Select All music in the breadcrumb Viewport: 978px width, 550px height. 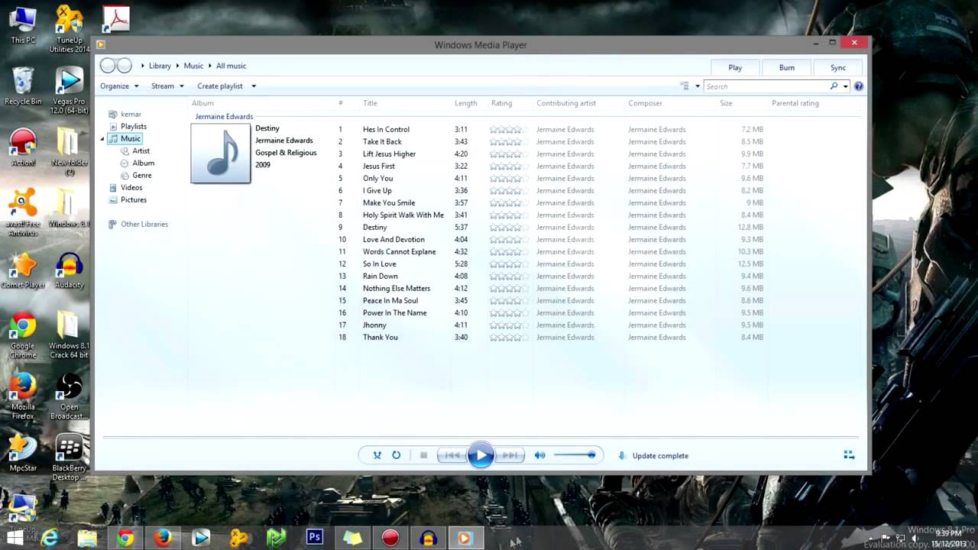(x=231, y=66)
